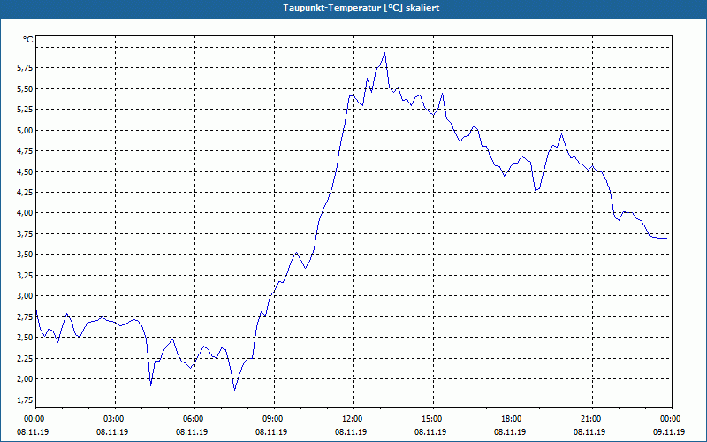
Task: Click the curve's highest peak after 12:00
Action: coord(384,53)
